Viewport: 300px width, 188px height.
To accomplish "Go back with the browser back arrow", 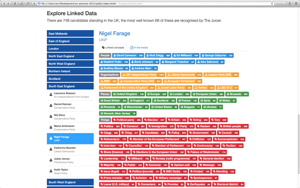I will (4, 3).
